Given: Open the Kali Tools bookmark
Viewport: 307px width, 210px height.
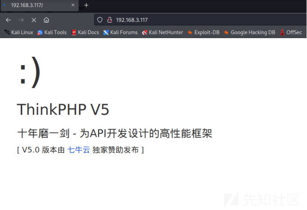Looking at the screenshot, I should point(52,32).
